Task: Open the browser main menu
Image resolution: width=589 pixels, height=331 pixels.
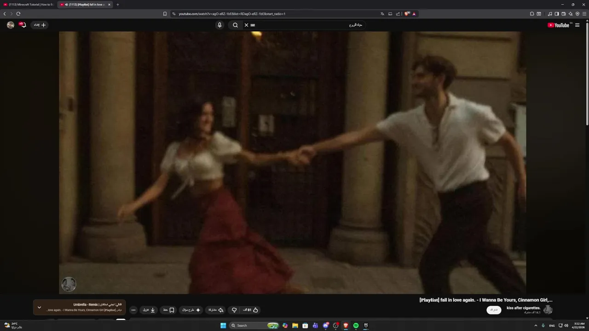Action: point(584,14)
